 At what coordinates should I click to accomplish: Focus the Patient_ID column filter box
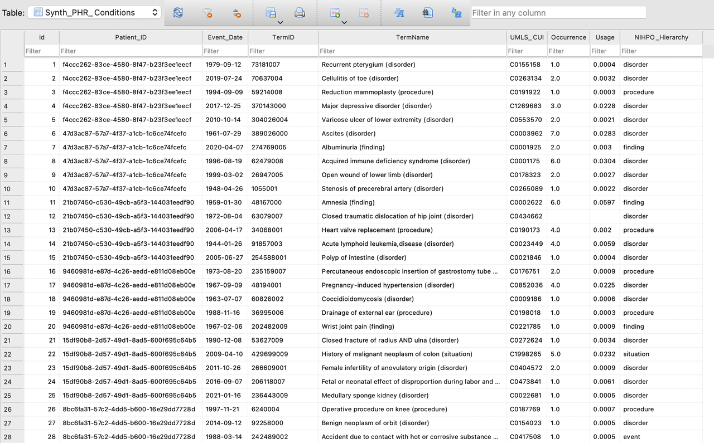pyautogui.click(x=131, y=51)
